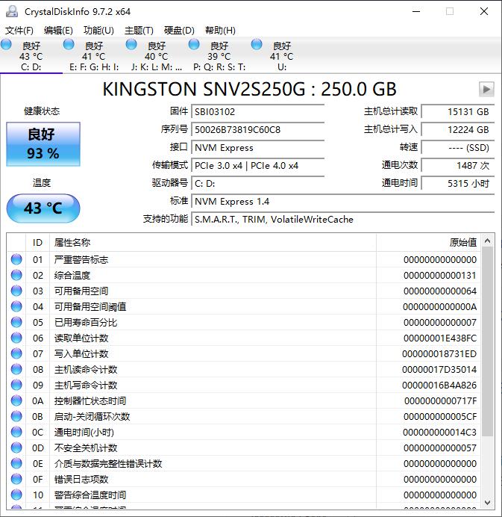Click the 原始值 column header

tap(428, 243)
